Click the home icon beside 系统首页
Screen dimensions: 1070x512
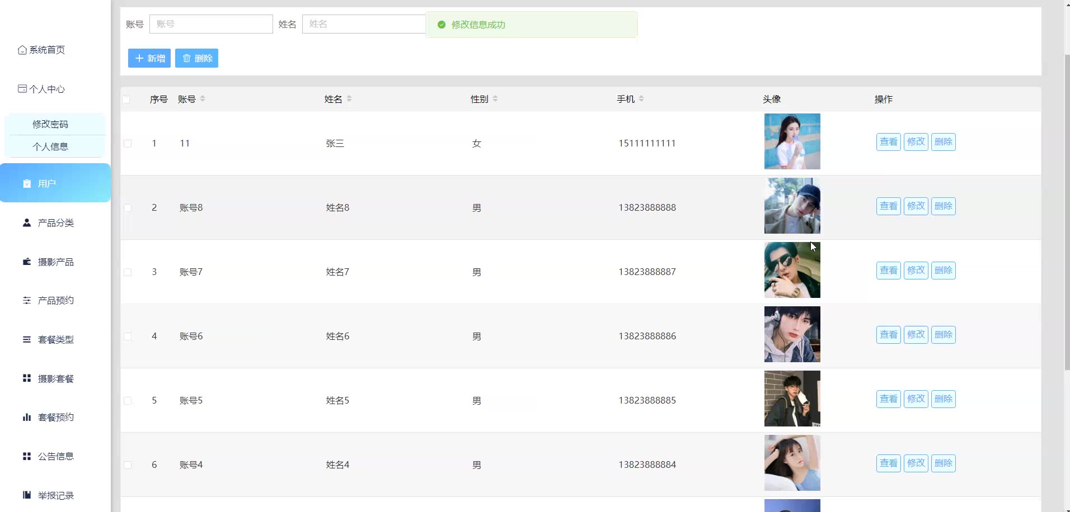22,50
